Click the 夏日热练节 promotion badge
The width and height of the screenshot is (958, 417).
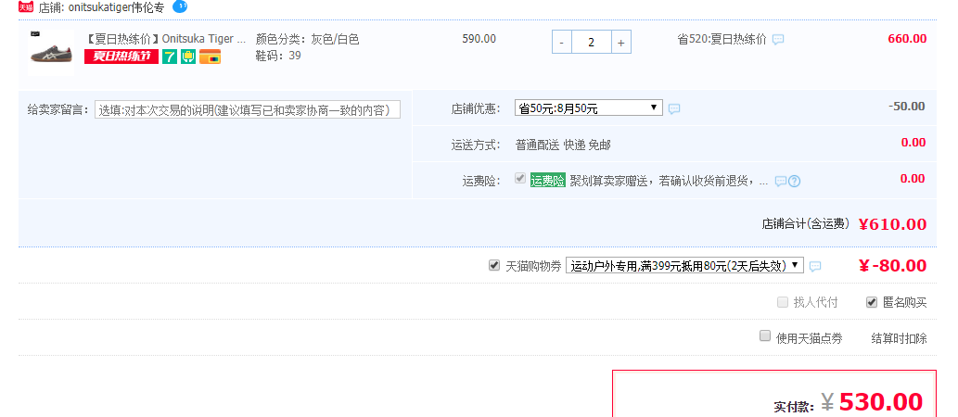pos(121,57)
